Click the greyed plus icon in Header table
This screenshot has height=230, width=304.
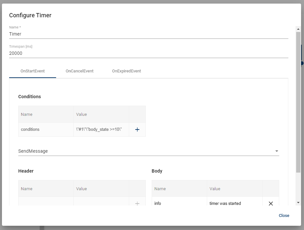tap(137, 203)
